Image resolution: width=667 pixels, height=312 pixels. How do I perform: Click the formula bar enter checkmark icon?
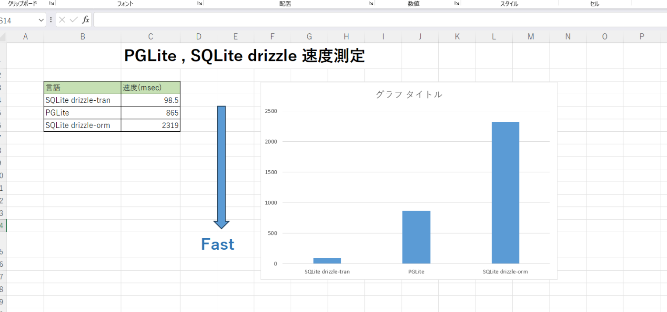click(x=74, y=20)
